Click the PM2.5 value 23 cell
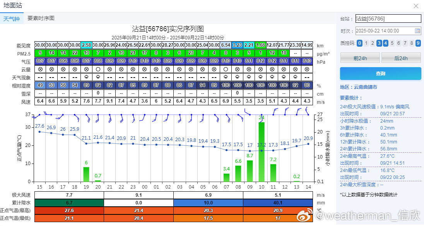 pos(191,53)
